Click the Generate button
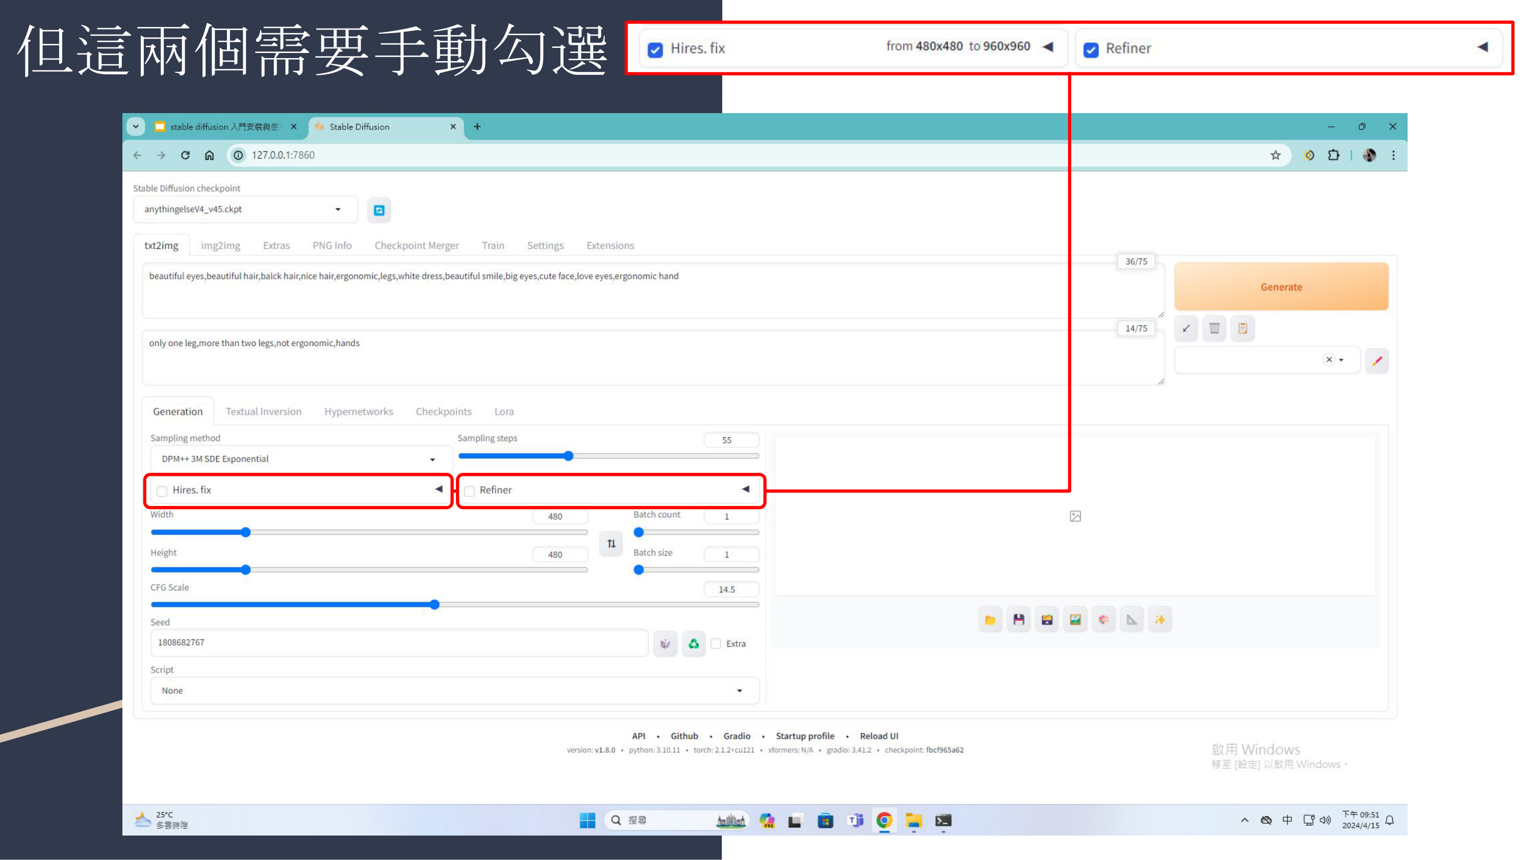The width and height of the screenshot is (1530, 860). [1281, 287]
